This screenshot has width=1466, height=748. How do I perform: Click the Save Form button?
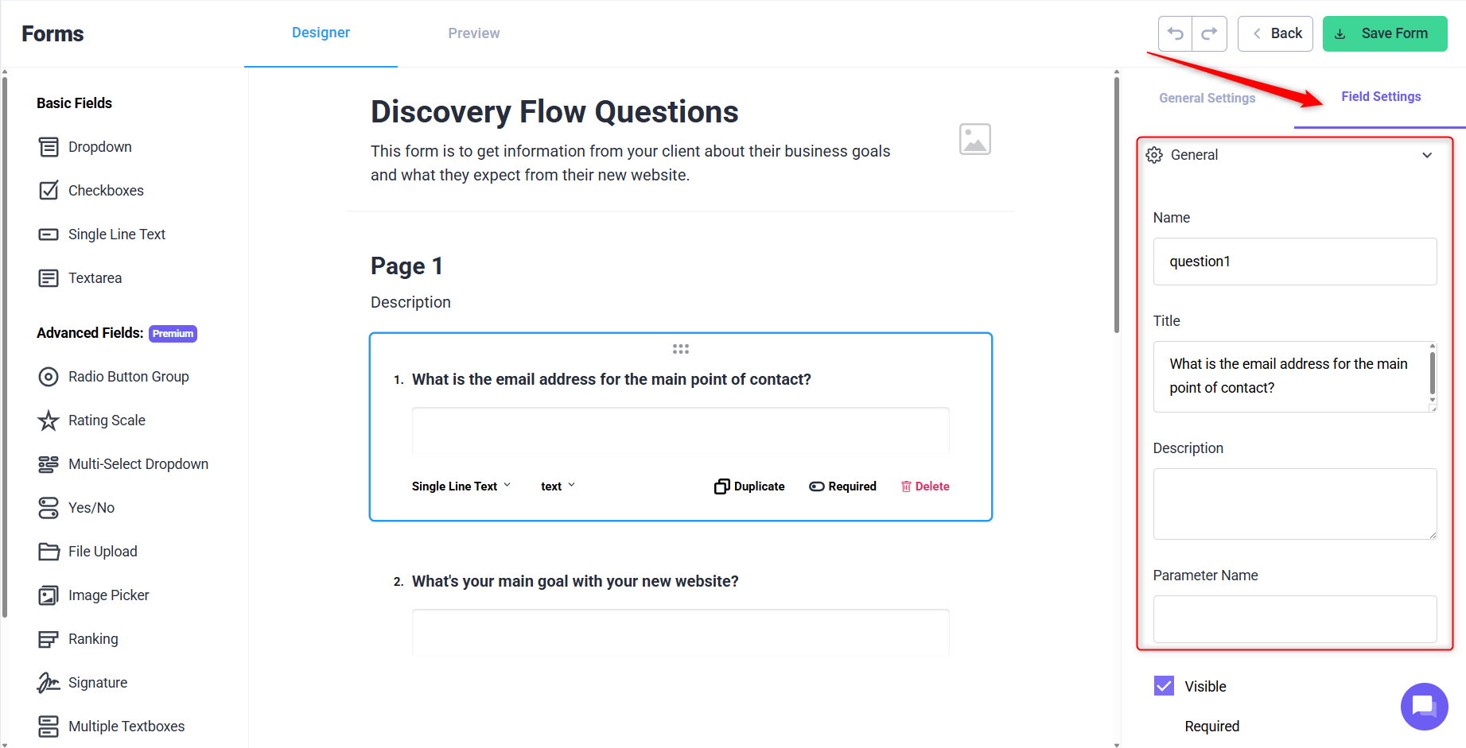pos(1385,33)
